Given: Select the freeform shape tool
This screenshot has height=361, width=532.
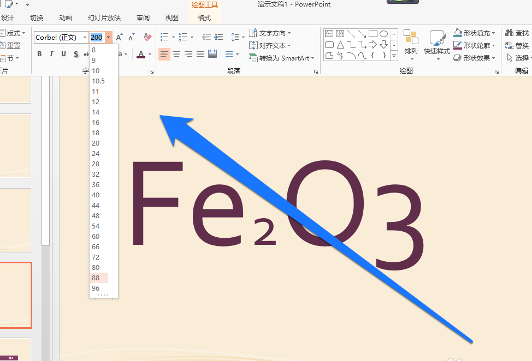Looking at the screenshot, I should coord(329,55).
